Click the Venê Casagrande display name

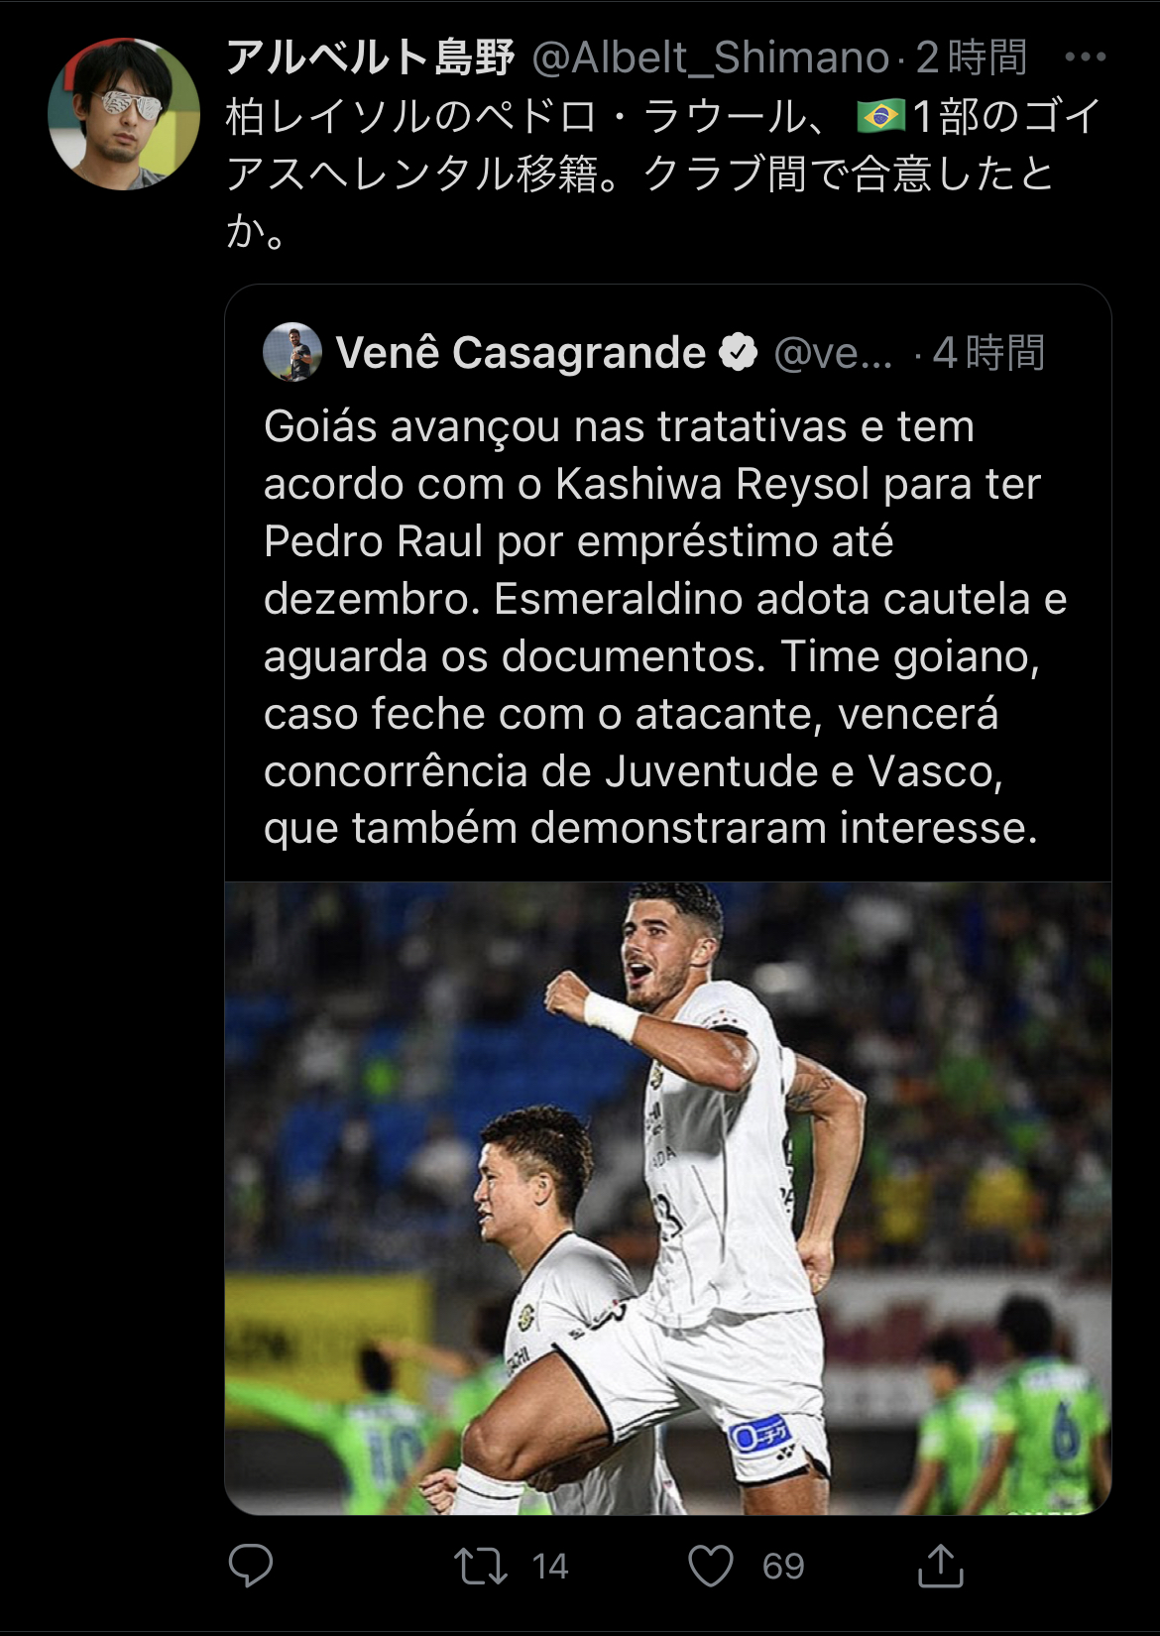[x=521, y=352]
